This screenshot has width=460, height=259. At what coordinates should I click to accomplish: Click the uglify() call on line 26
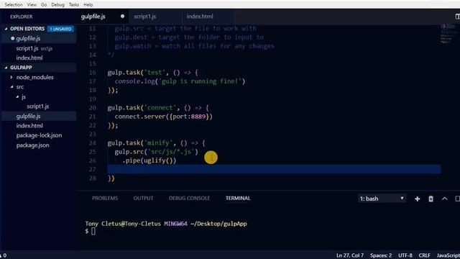click(x=158, y=160)
